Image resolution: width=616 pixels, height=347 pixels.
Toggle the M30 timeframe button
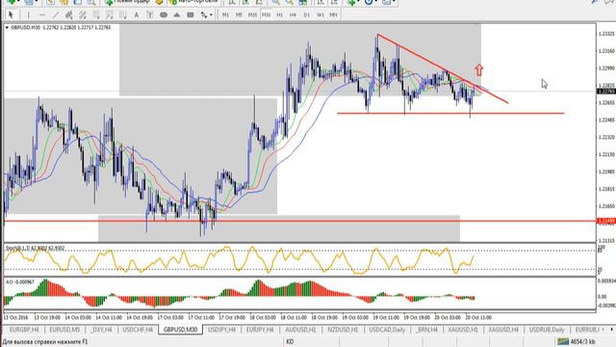(266, 15)
